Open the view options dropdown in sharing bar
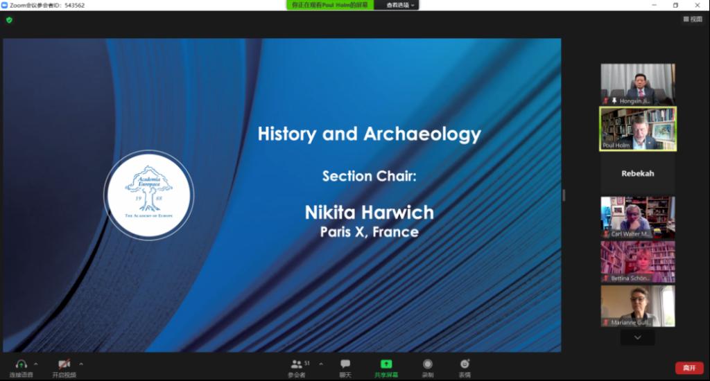This screenshot has height=381, width=710. click(401, 5)
